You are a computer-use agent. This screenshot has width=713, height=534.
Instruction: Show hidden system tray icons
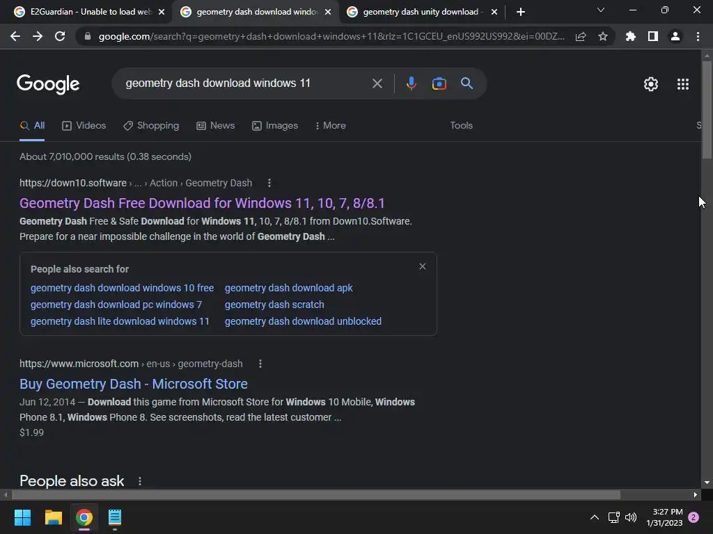pos(594,517)
